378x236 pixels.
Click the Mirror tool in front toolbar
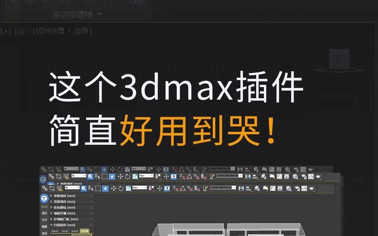pyautogui.click(x=241, y=188)
